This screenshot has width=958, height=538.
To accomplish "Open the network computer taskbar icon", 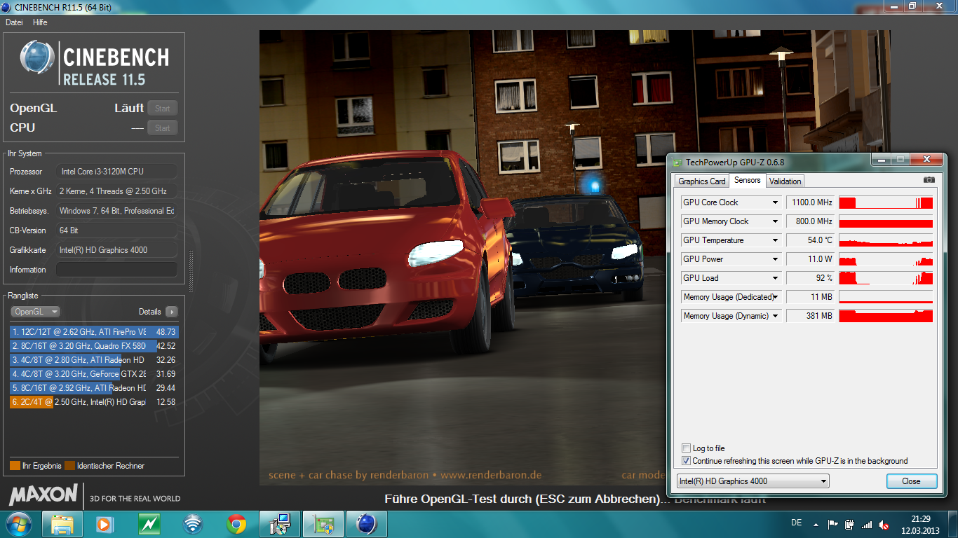I will click(280, 524).
